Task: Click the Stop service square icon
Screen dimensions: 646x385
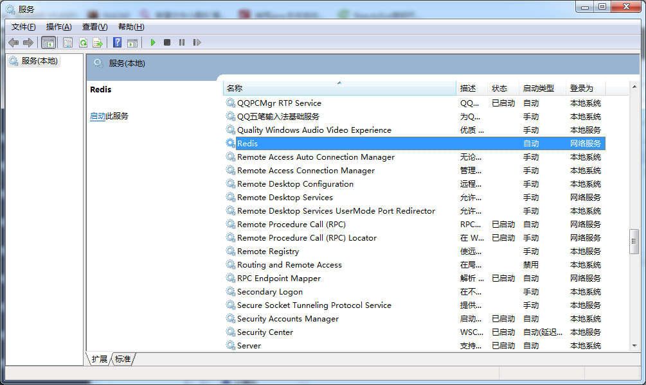Action: (167, 42)
